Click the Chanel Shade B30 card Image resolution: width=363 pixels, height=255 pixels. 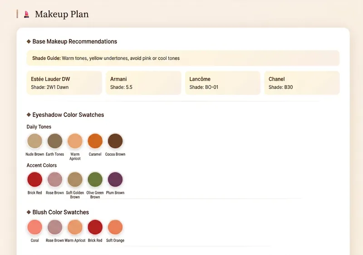point(302,83)
